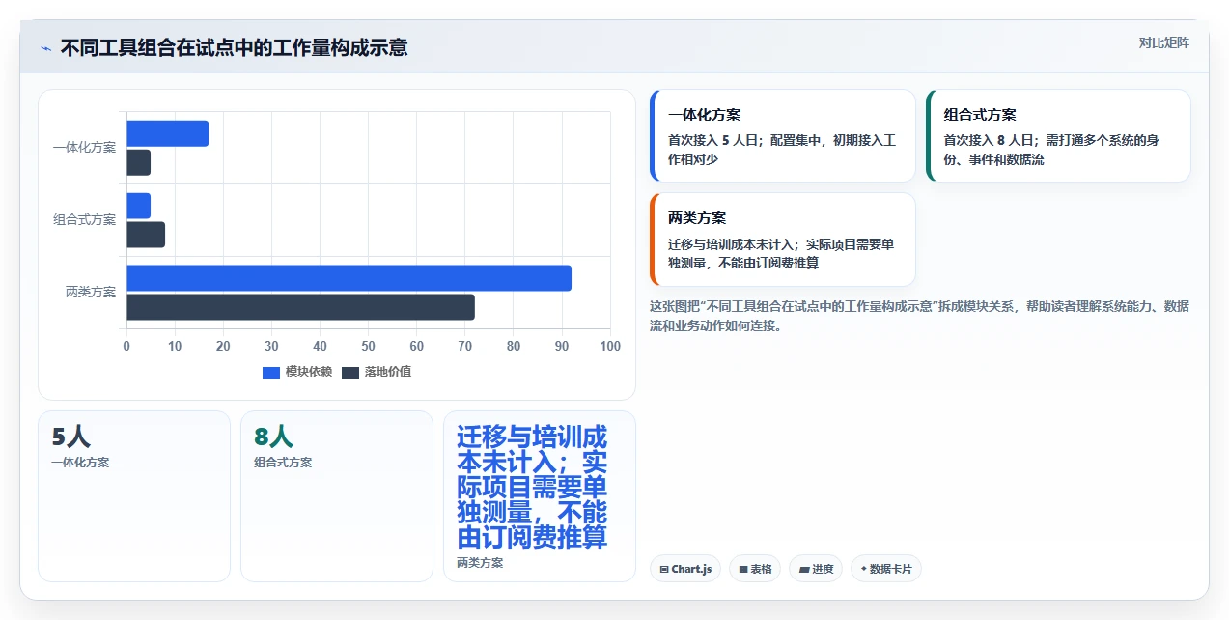Click the icon in the Chart.js chip
Image resolution: width=1229 pixels, height=620 pixels.
(x=664, y=570)
